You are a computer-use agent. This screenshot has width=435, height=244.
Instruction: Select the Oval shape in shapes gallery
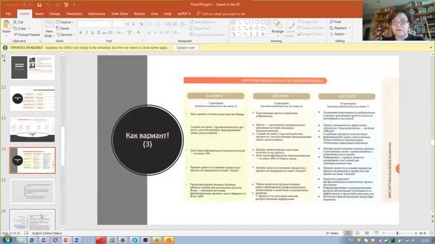257,22
